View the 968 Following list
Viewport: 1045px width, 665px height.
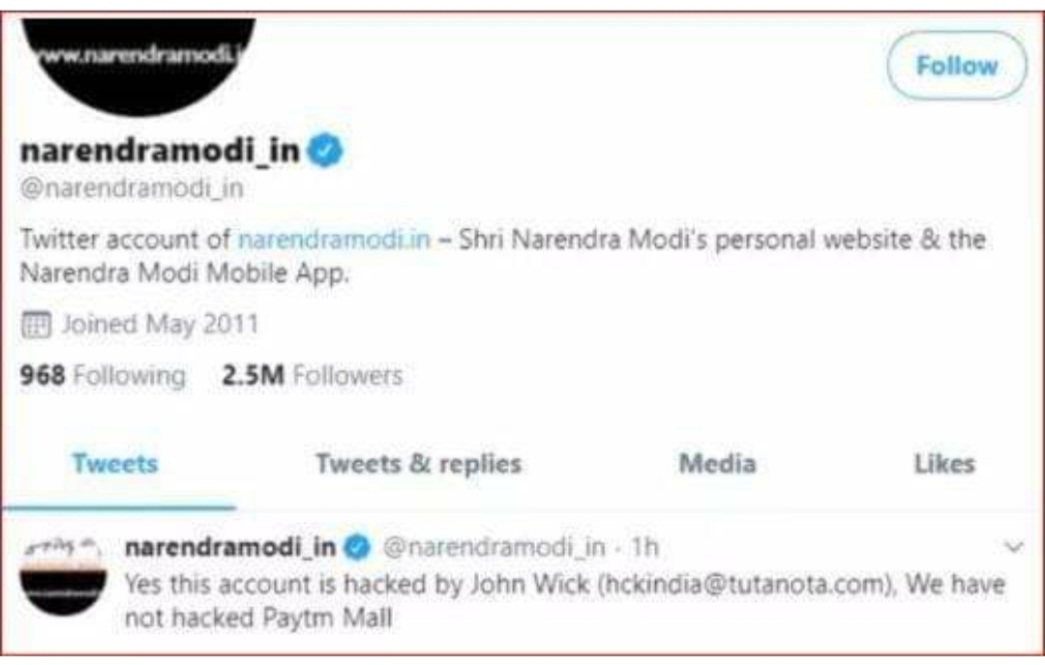[103, 375]
